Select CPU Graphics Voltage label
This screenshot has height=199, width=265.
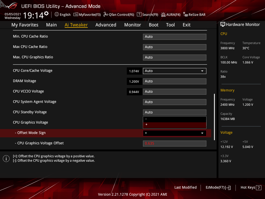click(31, 122)
